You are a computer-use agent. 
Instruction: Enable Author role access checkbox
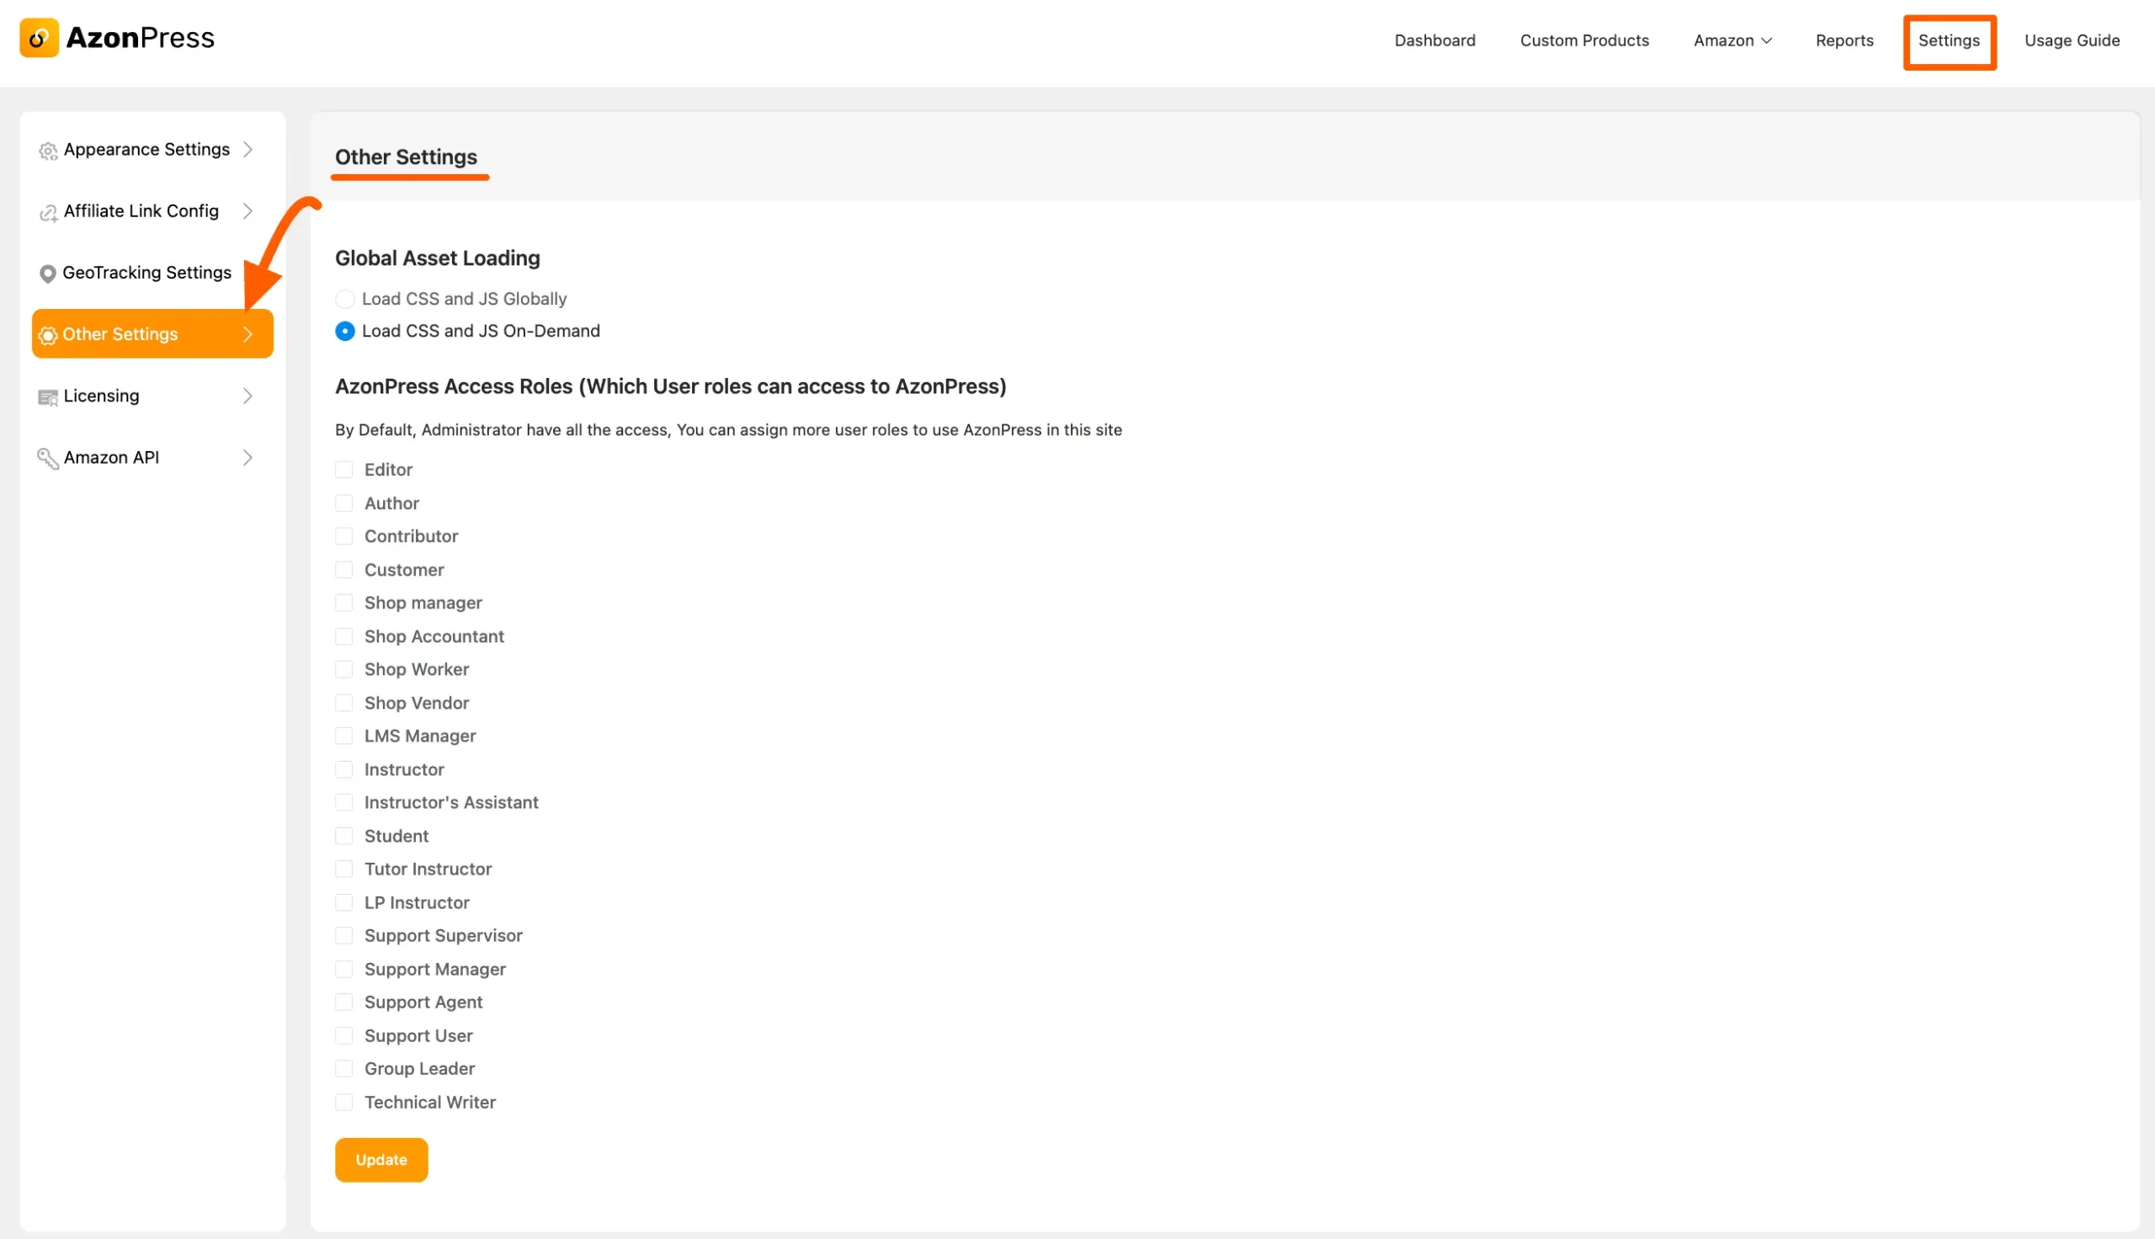click(343, 503)
